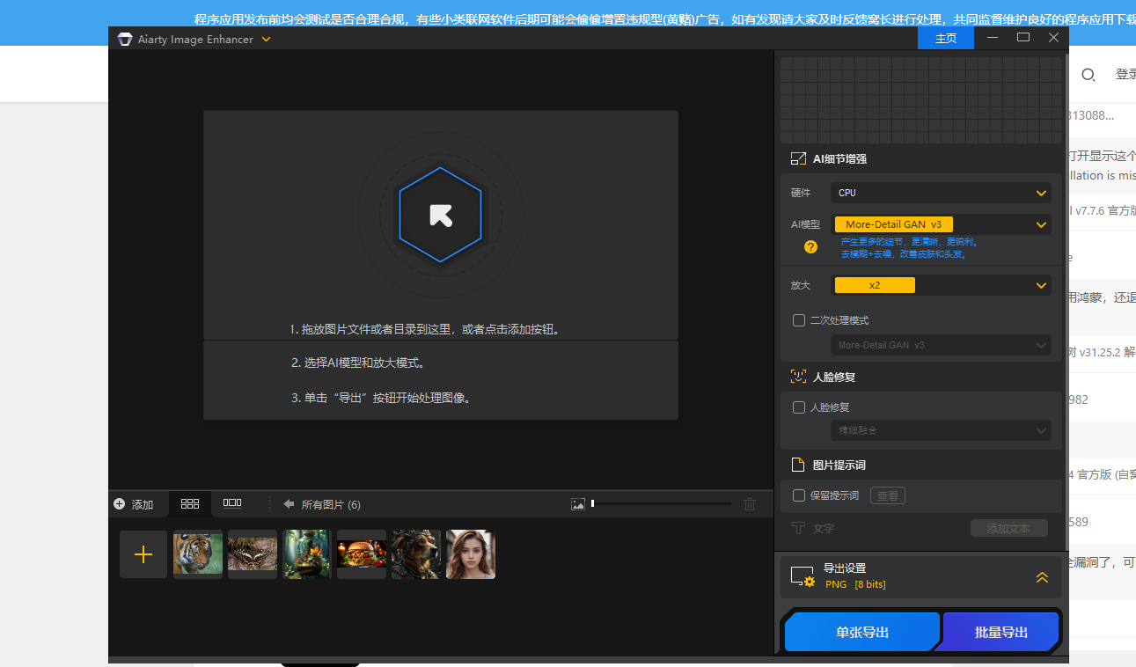Click the AI model help question mark

coord(810,247)
